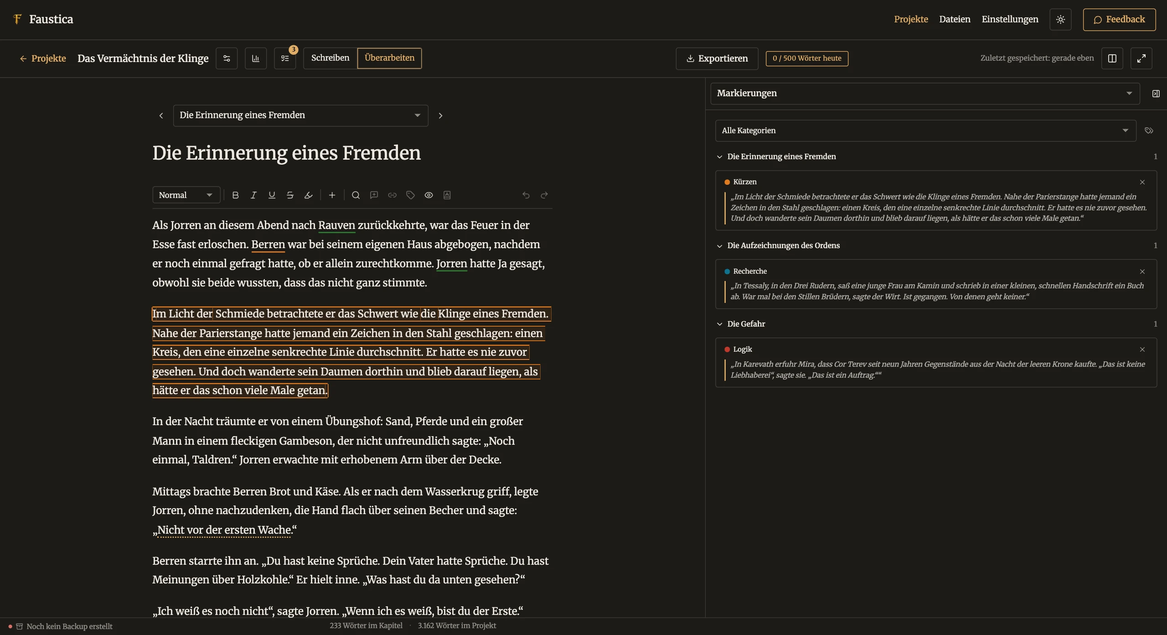Open project statistics bar chart icon
Image resolution: width=1167 pixels, height=635 pixels.
(256, 58)
